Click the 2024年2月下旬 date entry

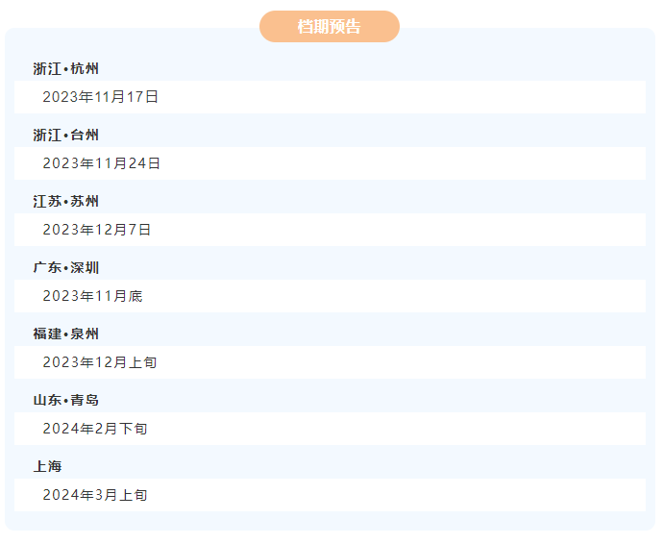(x=94, y=429)
